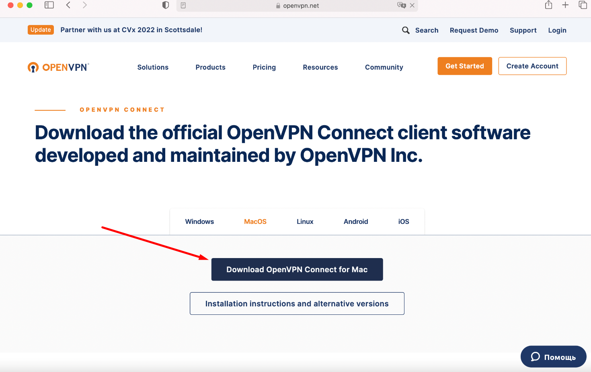Show tab overview icon

583,5
